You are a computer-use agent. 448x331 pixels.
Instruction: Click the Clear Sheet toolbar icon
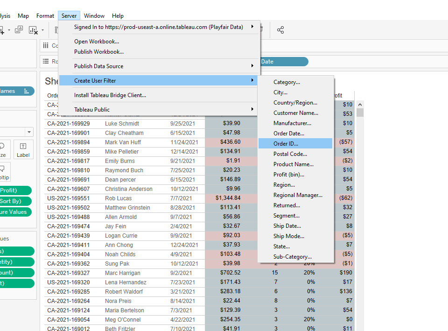coord(32,29)
